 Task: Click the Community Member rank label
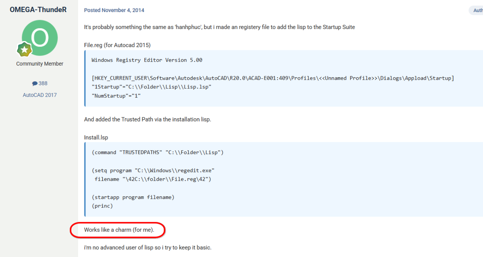pyautogui.click(x=39, y=64)
